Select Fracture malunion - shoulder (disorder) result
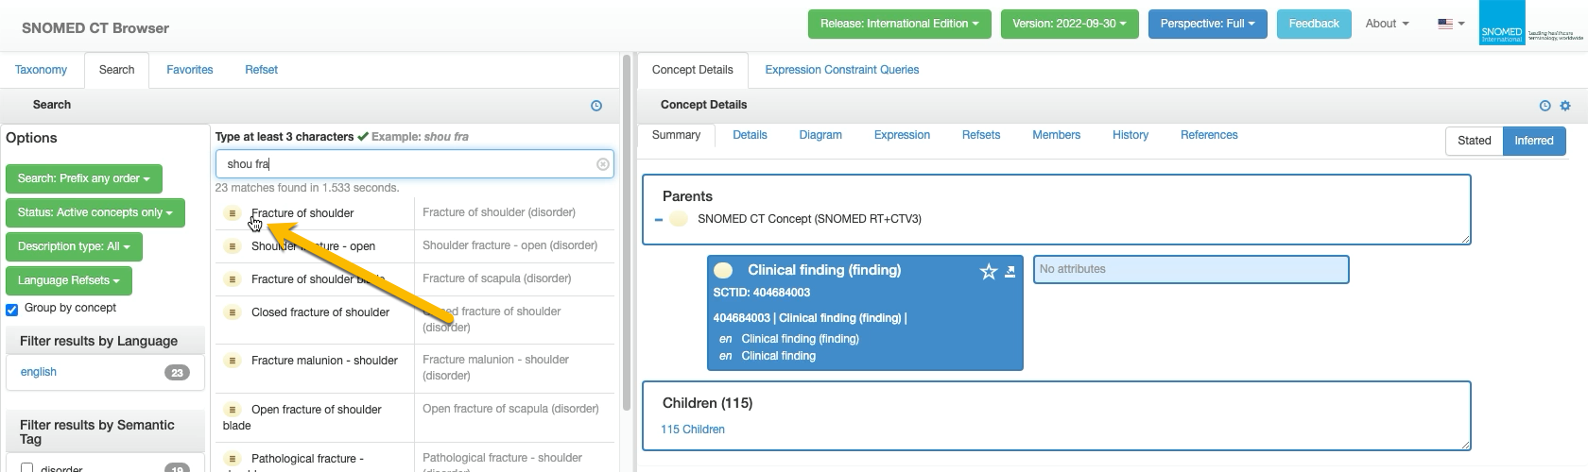This screenshot has height=472, width=1588. click(495, 367)
